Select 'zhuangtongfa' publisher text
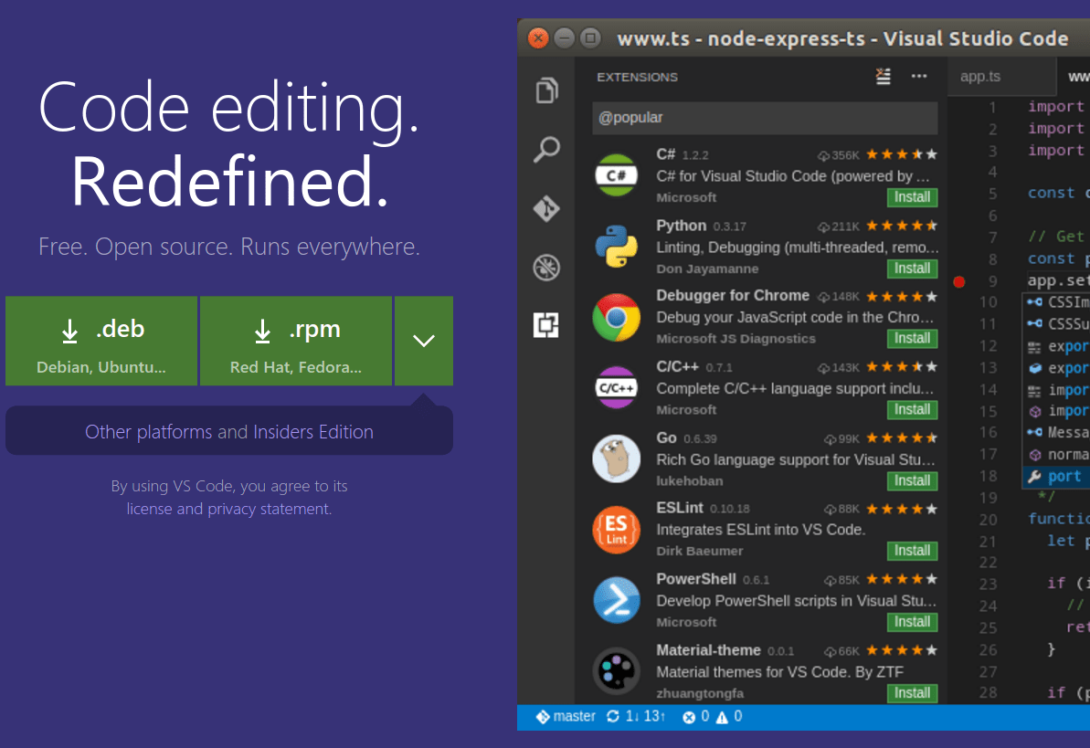Image resolution: width=1090 pixels, height=748 pixels. 699,693
